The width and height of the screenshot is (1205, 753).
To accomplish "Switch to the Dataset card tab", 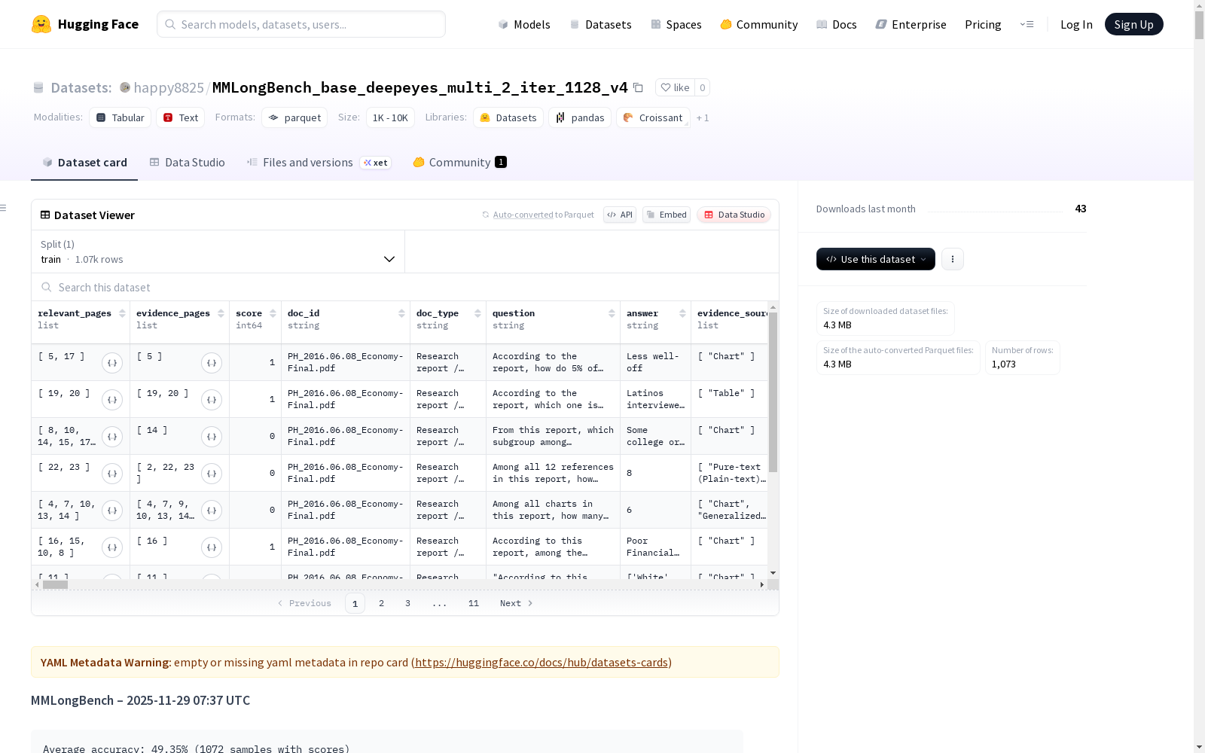I will tap(84, 163).
